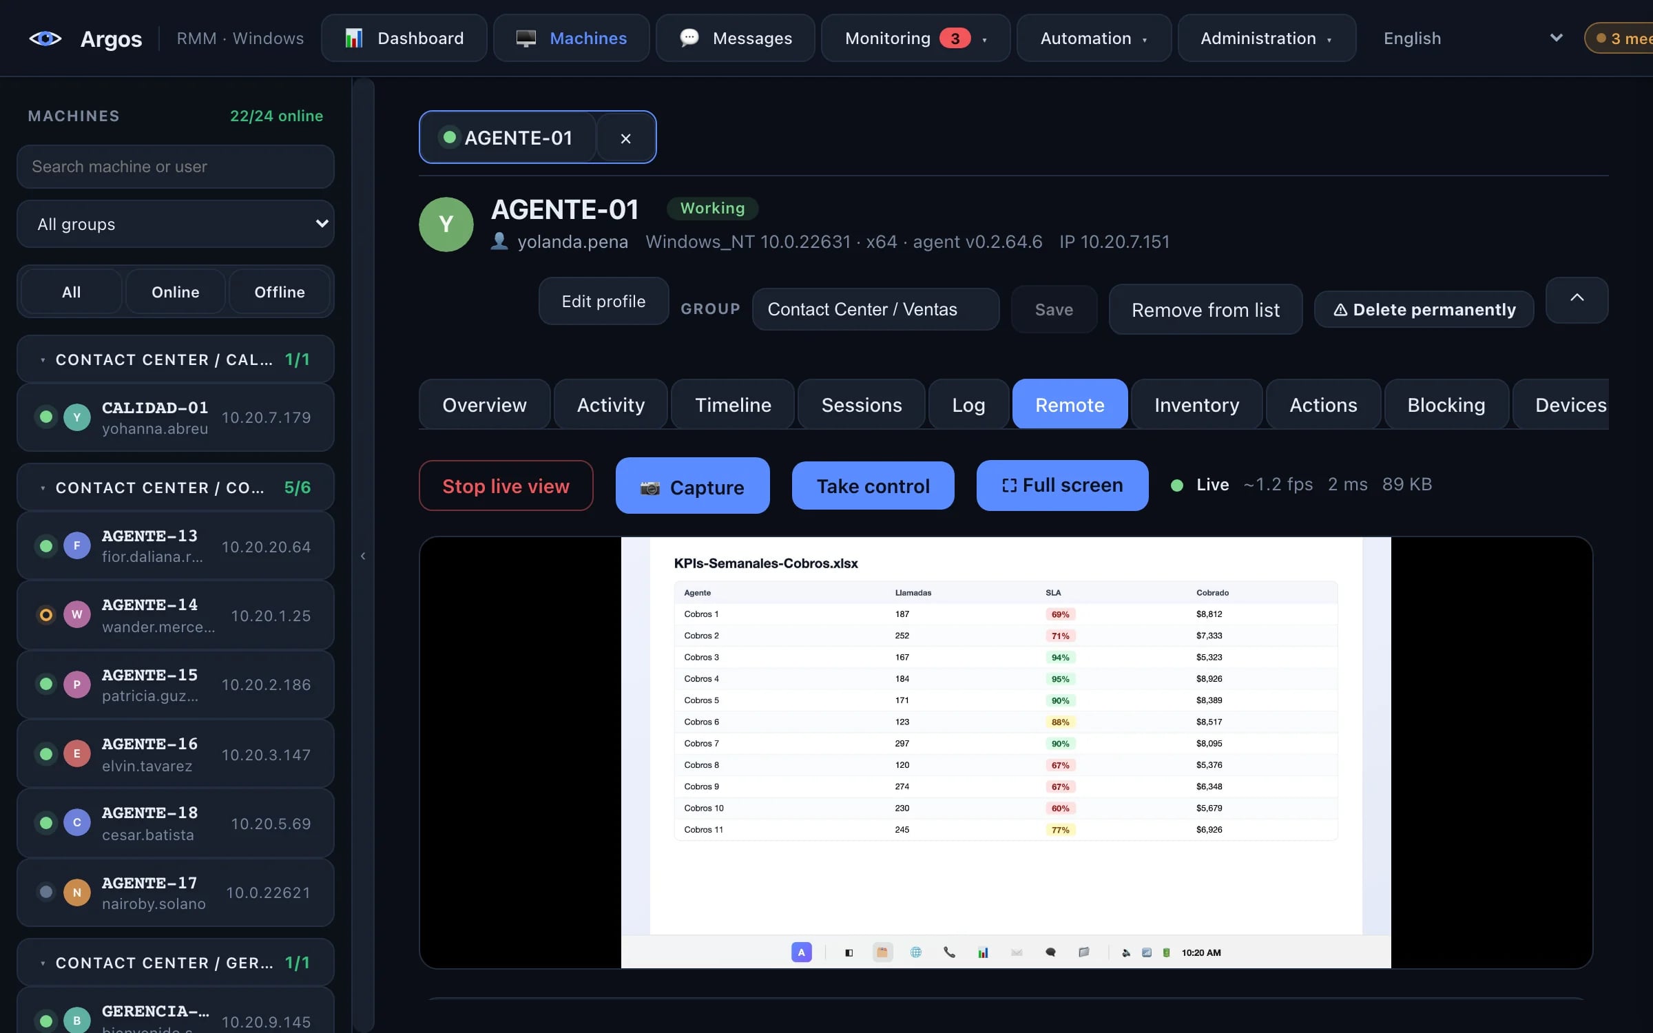Image resolution: width=1653 pixels, height=1033 pixels.
Task: Click the phone icon in remote taskbar
Action: click(x=949, y=952)
